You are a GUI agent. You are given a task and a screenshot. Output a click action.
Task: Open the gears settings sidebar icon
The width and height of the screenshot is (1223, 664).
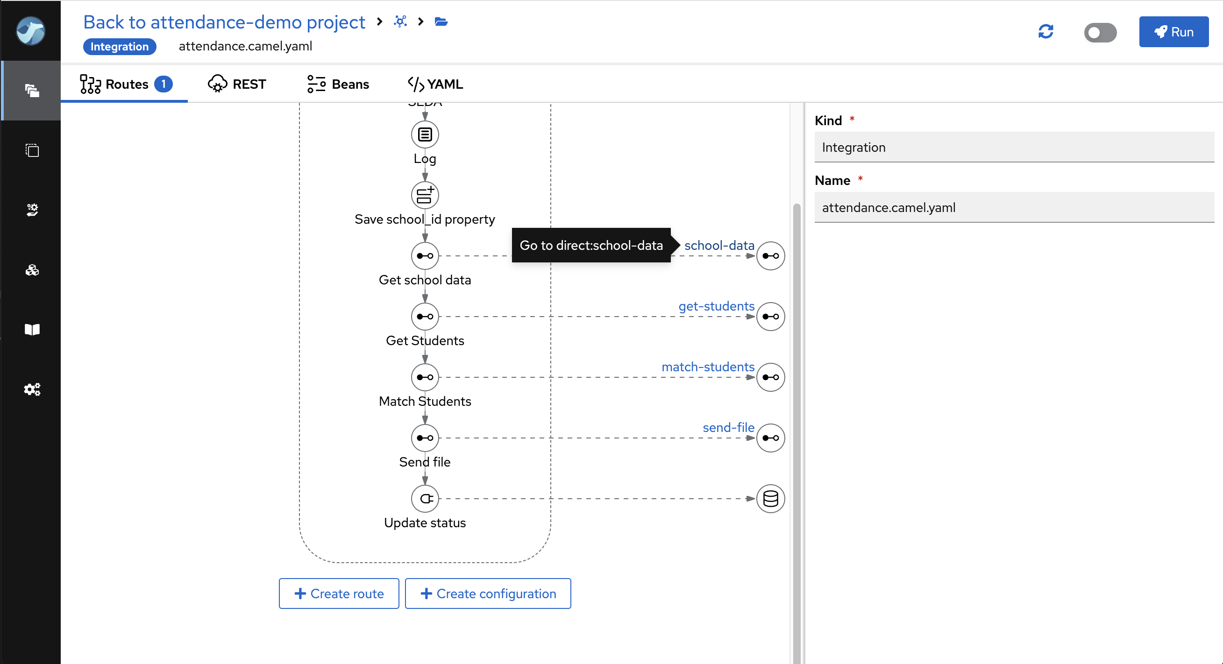32,389
